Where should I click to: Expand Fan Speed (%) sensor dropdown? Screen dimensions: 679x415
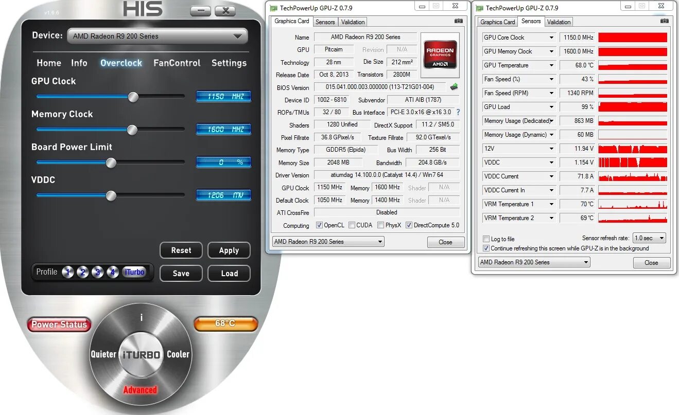click(x=551, y=79)
